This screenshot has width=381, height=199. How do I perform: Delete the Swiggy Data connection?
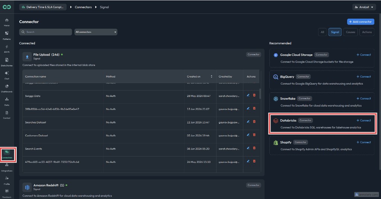(x=254, y=95)
